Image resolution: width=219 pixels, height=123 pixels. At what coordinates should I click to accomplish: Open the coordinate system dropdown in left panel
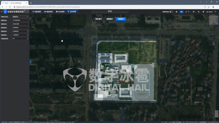pyautogui.click(x=20, y=17)
